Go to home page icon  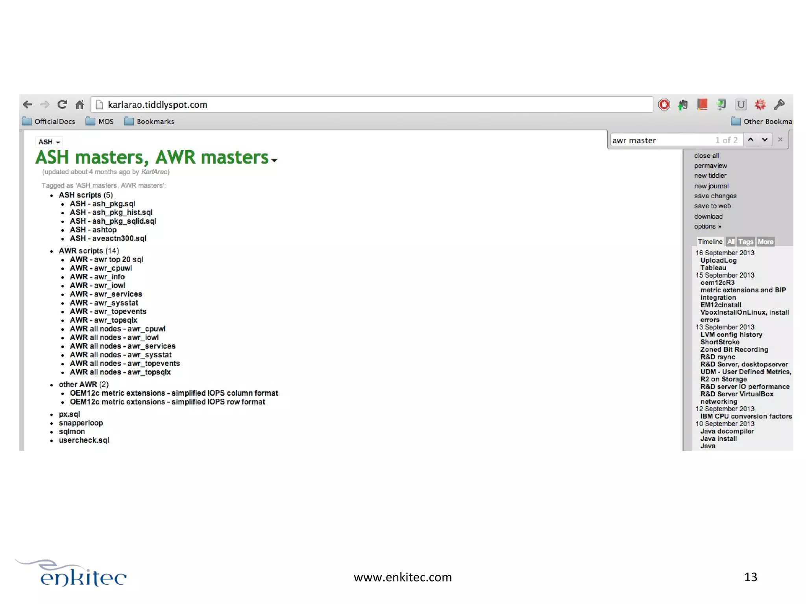79,105
